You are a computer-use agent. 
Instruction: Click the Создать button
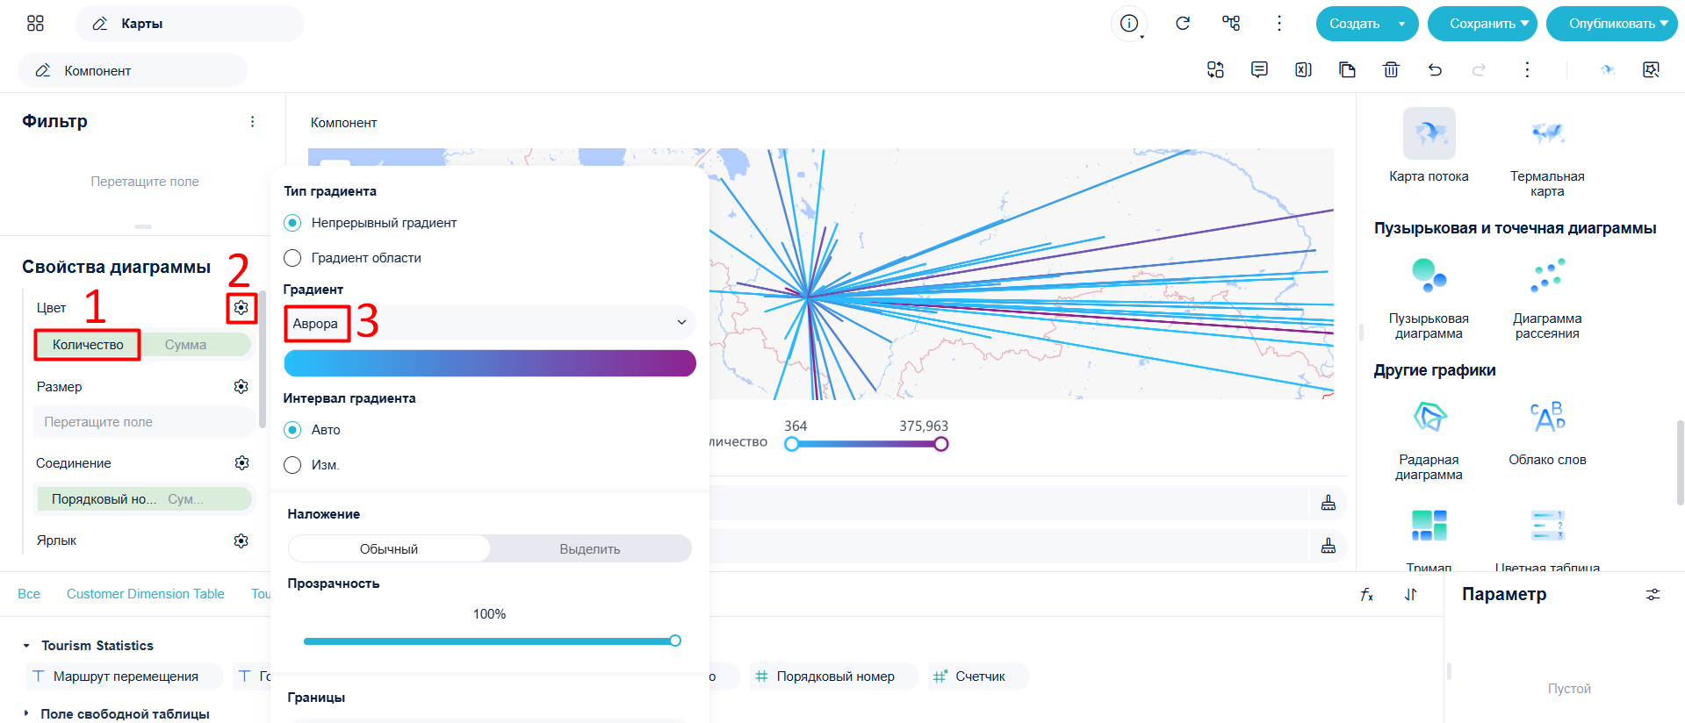(1354, 24)
